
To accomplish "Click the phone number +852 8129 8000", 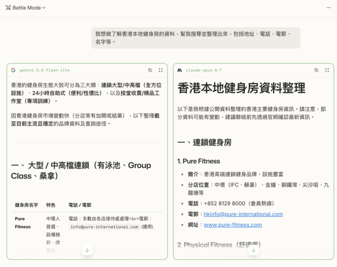I will tap(224, 203).
